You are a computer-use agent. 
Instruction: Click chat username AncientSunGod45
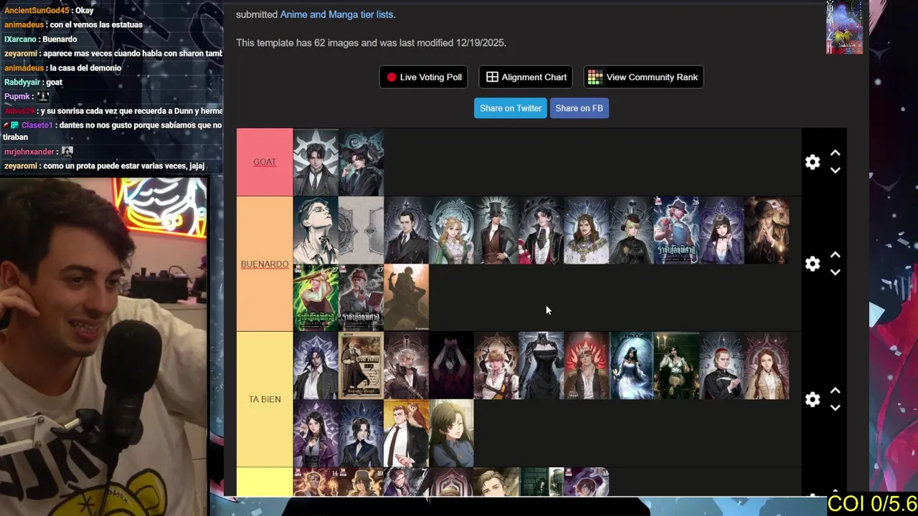pyautogui.click(x=37, y=11)
